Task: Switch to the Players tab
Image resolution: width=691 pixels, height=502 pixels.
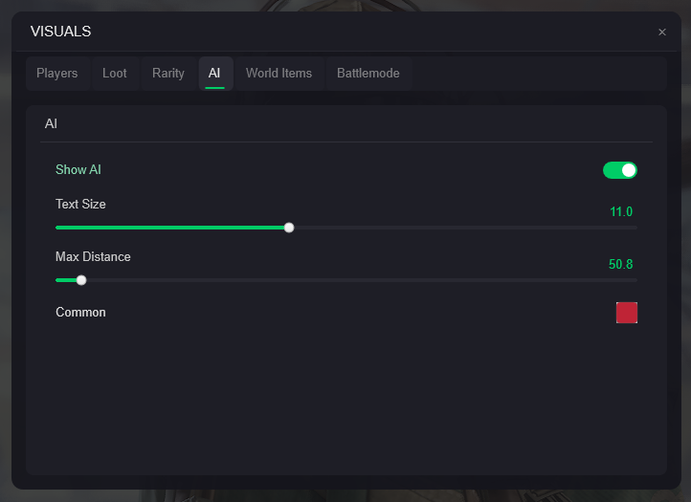Action: (x=57, y=74)
